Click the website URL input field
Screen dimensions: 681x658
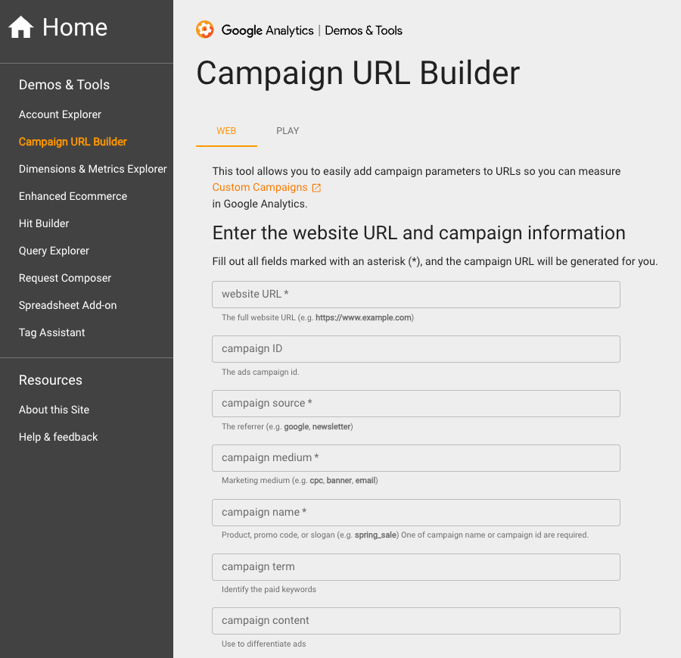coord(416,295)
